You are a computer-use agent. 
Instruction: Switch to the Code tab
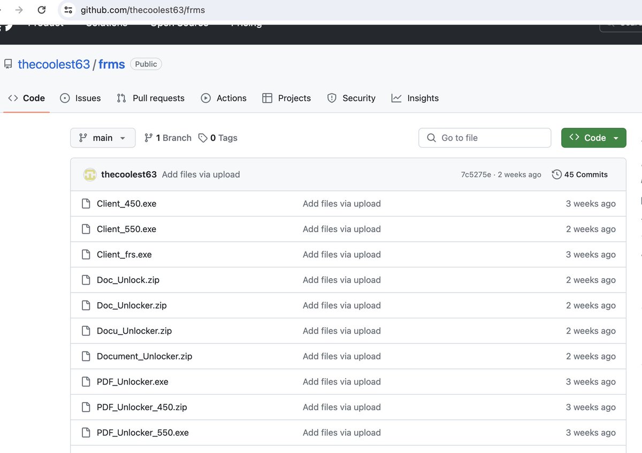27,98
